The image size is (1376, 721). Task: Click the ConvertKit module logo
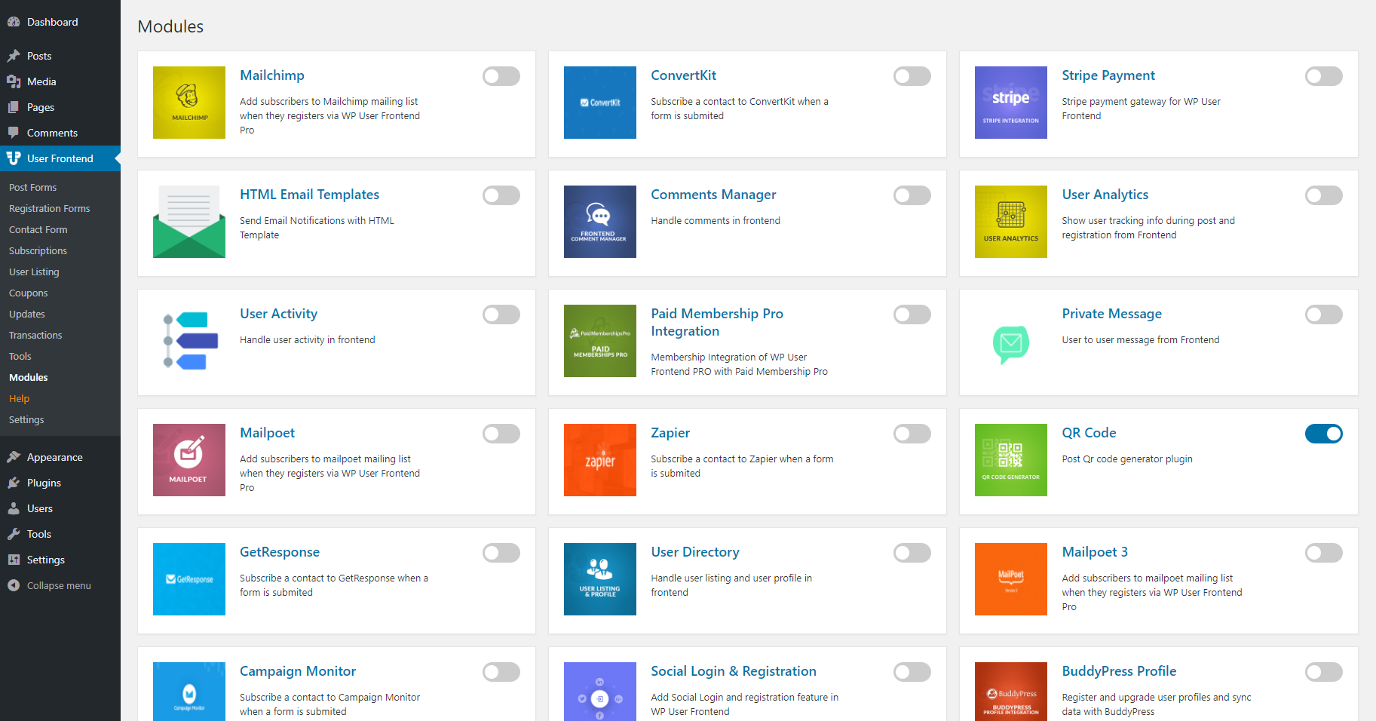(x=599, y=103)
